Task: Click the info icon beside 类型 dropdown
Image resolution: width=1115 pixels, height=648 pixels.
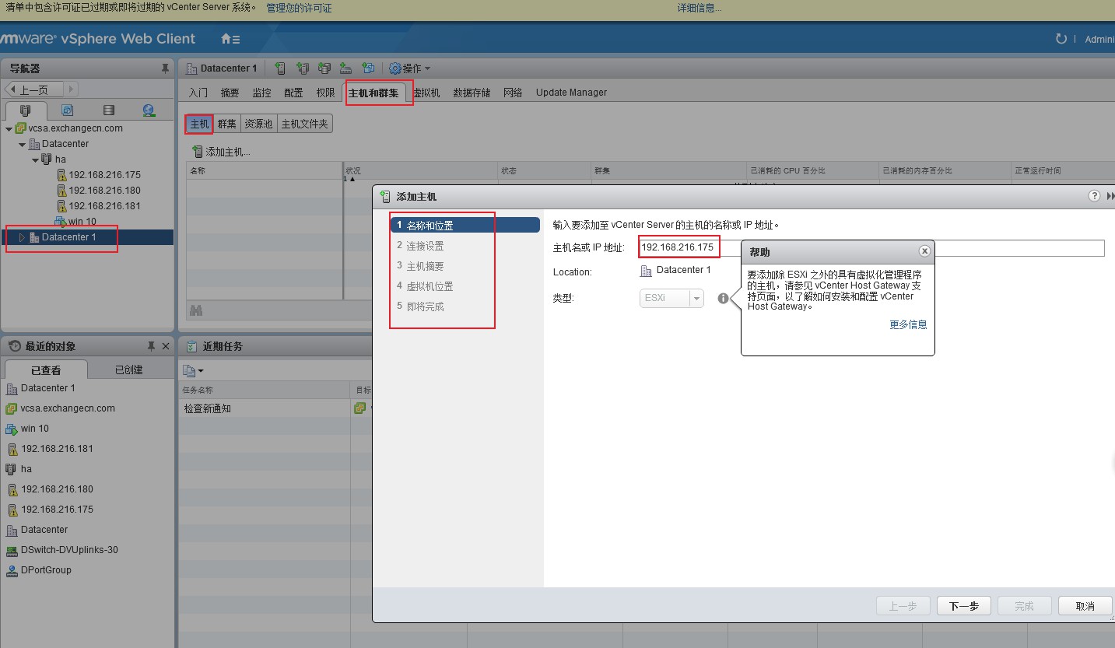Action: [724, 298]
